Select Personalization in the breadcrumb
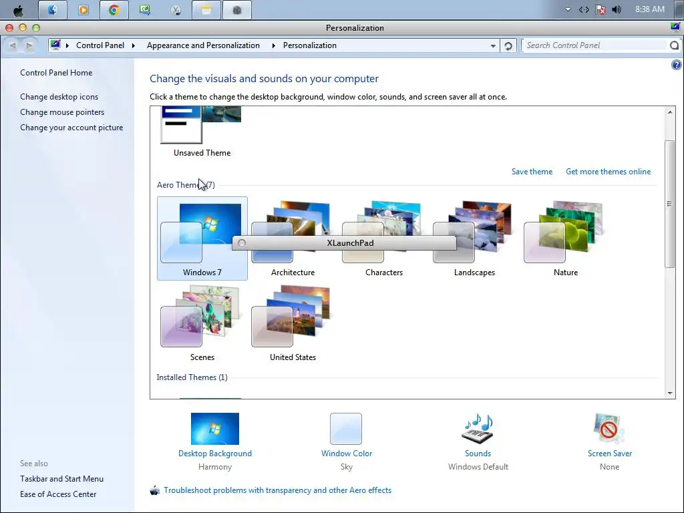Screen dimensions: 684x513 click(x=310, y=45)
